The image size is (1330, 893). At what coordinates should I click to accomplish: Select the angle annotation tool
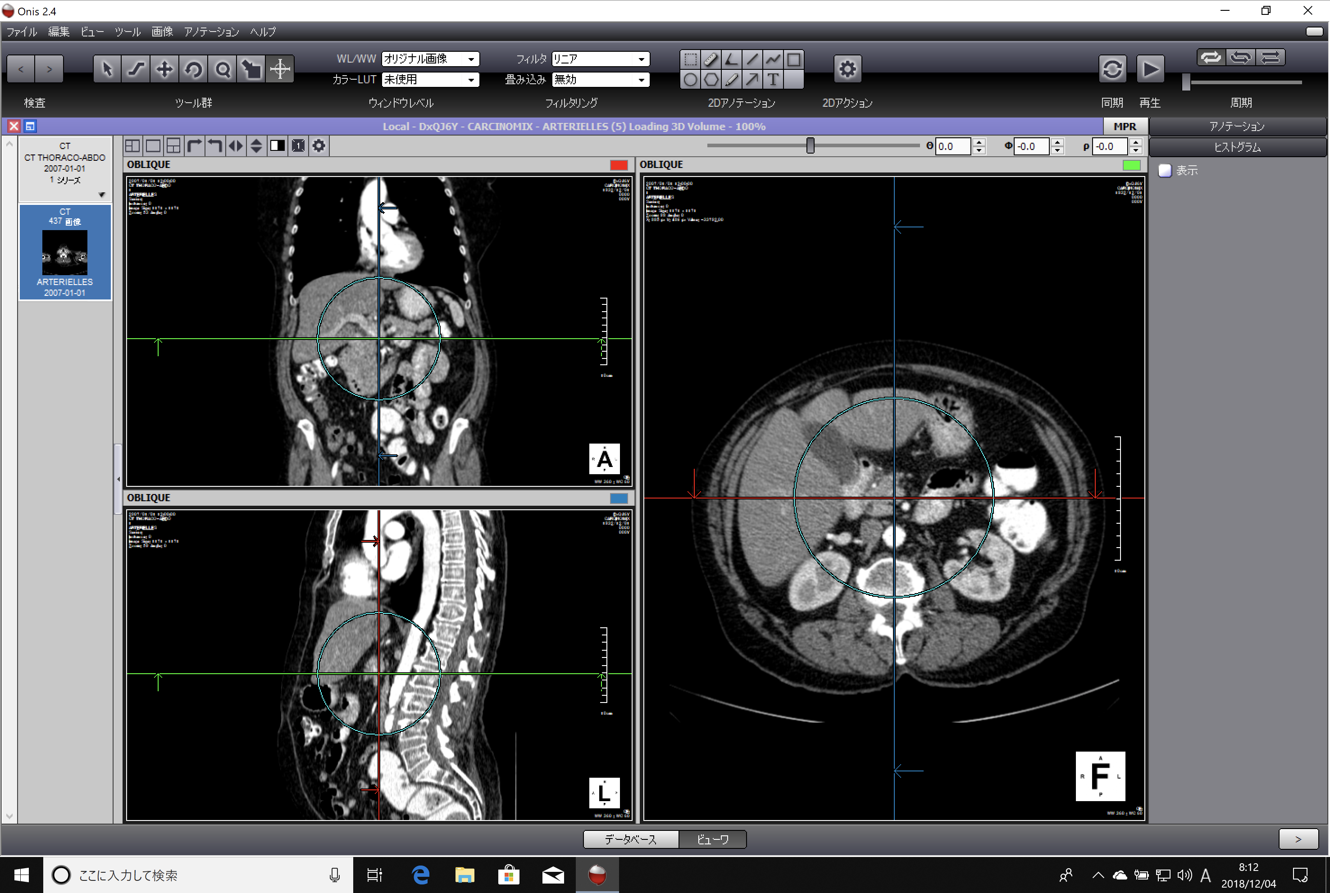pyautogui.click(x=732, y=59)
